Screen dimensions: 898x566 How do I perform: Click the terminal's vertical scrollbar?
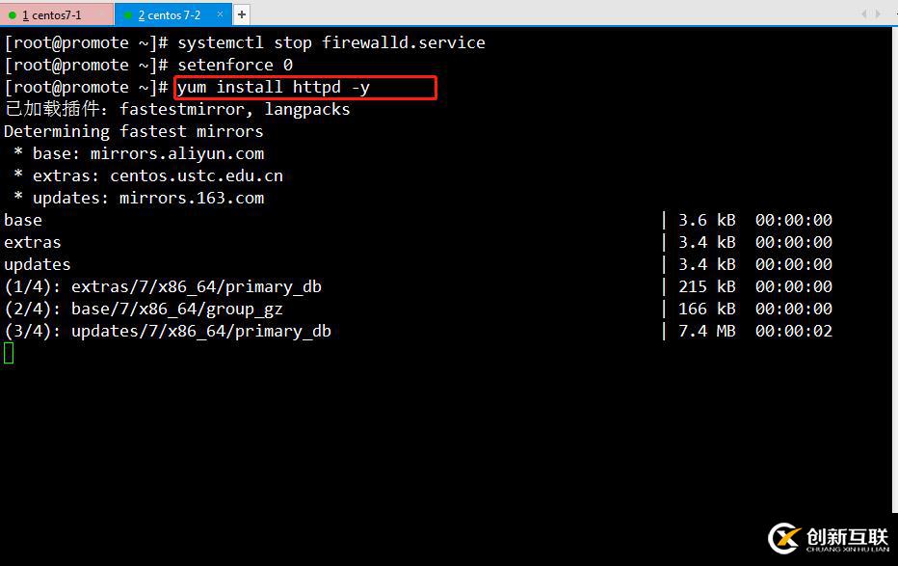[894, 269]
